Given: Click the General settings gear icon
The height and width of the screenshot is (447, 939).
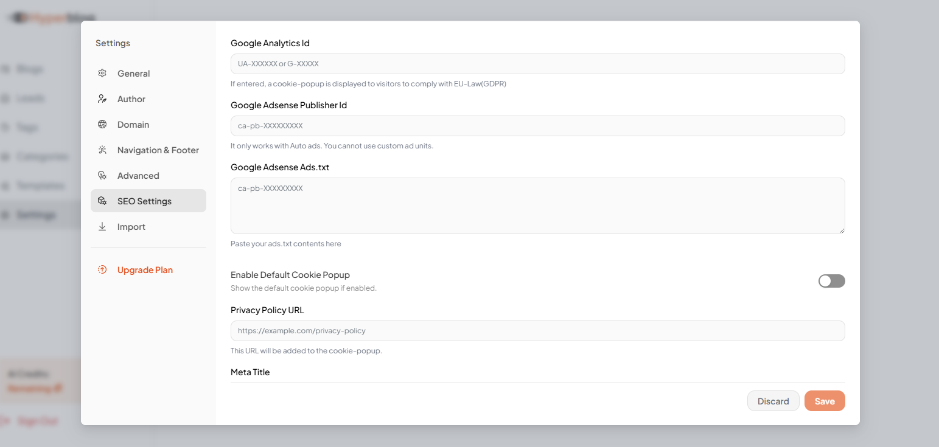Looking at the screenshot, I should click(x=102, y=73).
